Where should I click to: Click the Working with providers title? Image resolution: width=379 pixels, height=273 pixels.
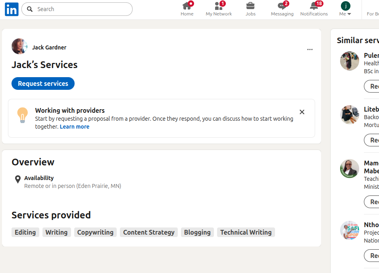(70, 110)
